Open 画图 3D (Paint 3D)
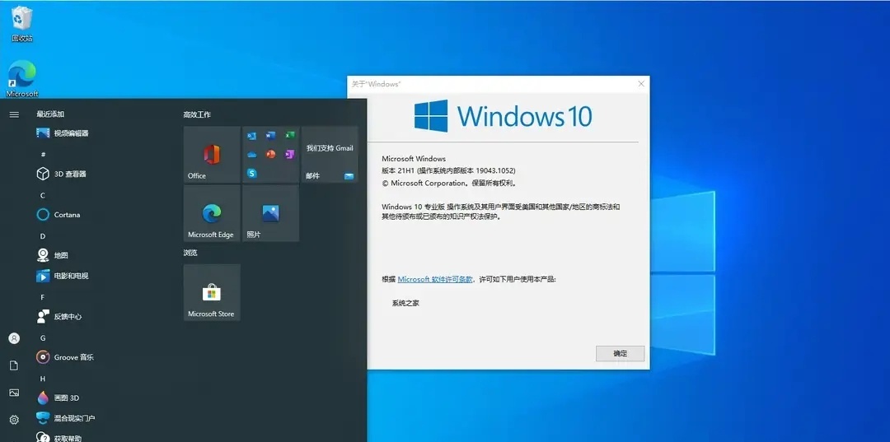 tap(58, 398)
